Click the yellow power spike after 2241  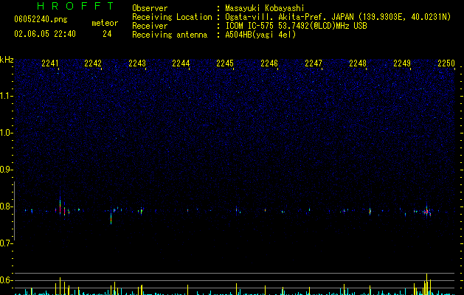pyautogui.click(x=60, y=286)
